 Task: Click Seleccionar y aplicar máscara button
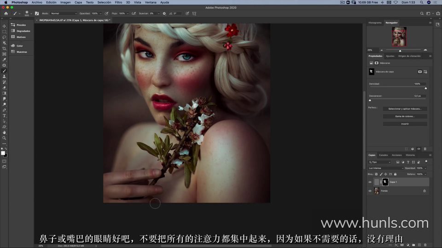point(405,109)
